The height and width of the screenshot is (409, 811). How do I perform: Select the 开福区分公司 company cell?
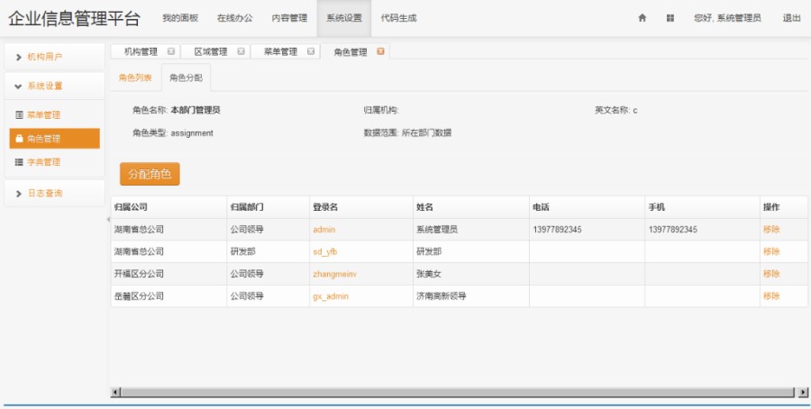169,274
